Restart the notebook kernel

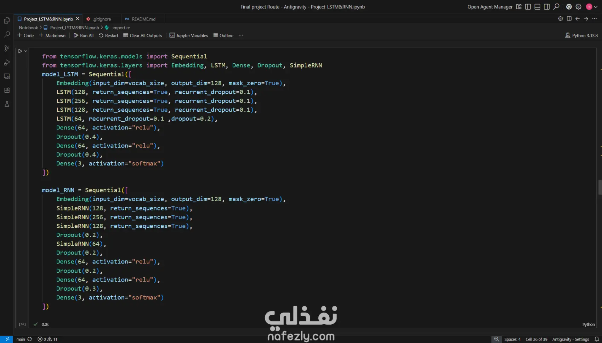click(x=108, y=35)
